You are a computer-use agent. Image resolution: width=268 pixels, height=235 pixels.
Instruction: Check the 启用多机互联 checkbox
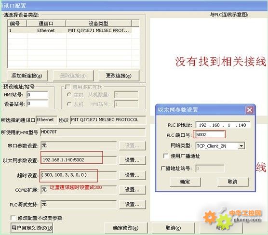click(67, 87)
